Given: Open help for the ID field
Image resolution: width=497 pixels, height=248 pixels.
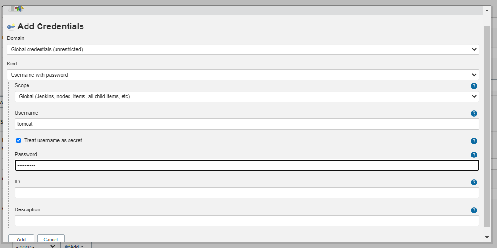Looking at the screenshot, I should (x=474, y=182).
